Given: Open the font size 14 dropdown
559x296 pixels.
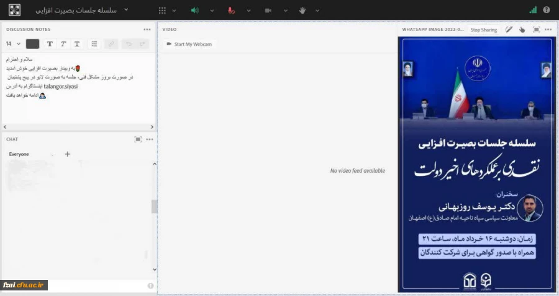Looking at the screenshot, I should 13,44.
